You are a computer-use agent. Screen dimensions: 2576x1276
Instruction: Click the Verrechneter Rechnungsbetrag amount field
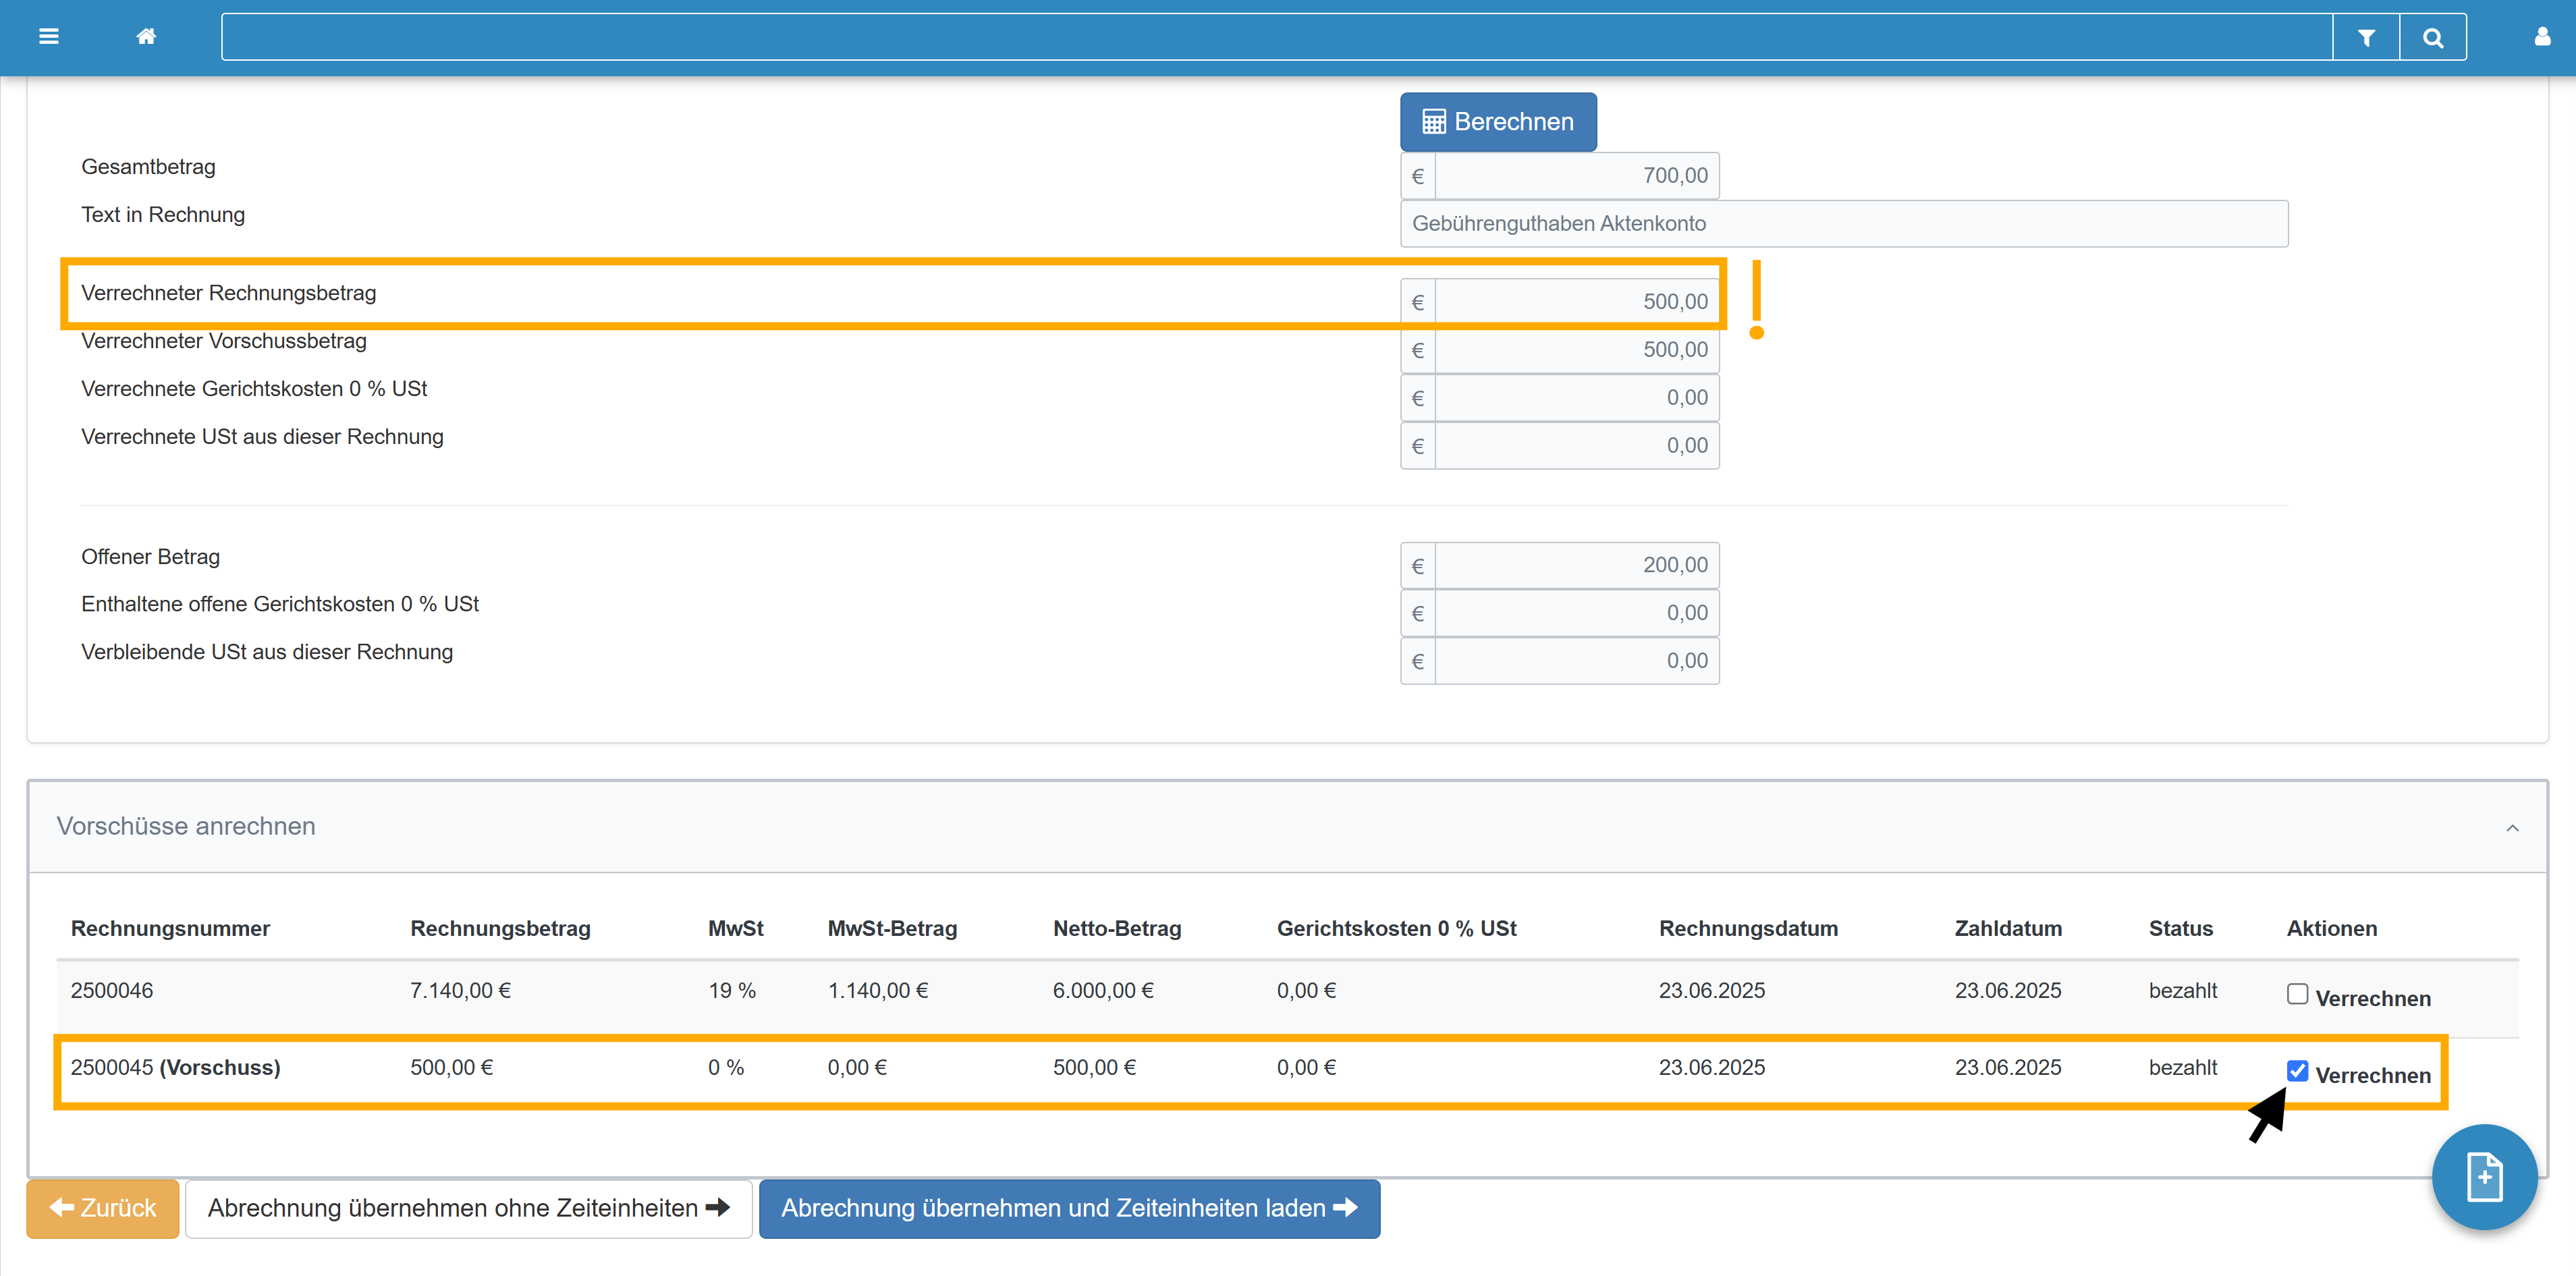(x=1576, y=302)
